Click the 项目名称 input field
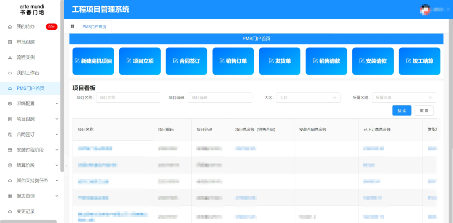453x223 pixels. 128,98
